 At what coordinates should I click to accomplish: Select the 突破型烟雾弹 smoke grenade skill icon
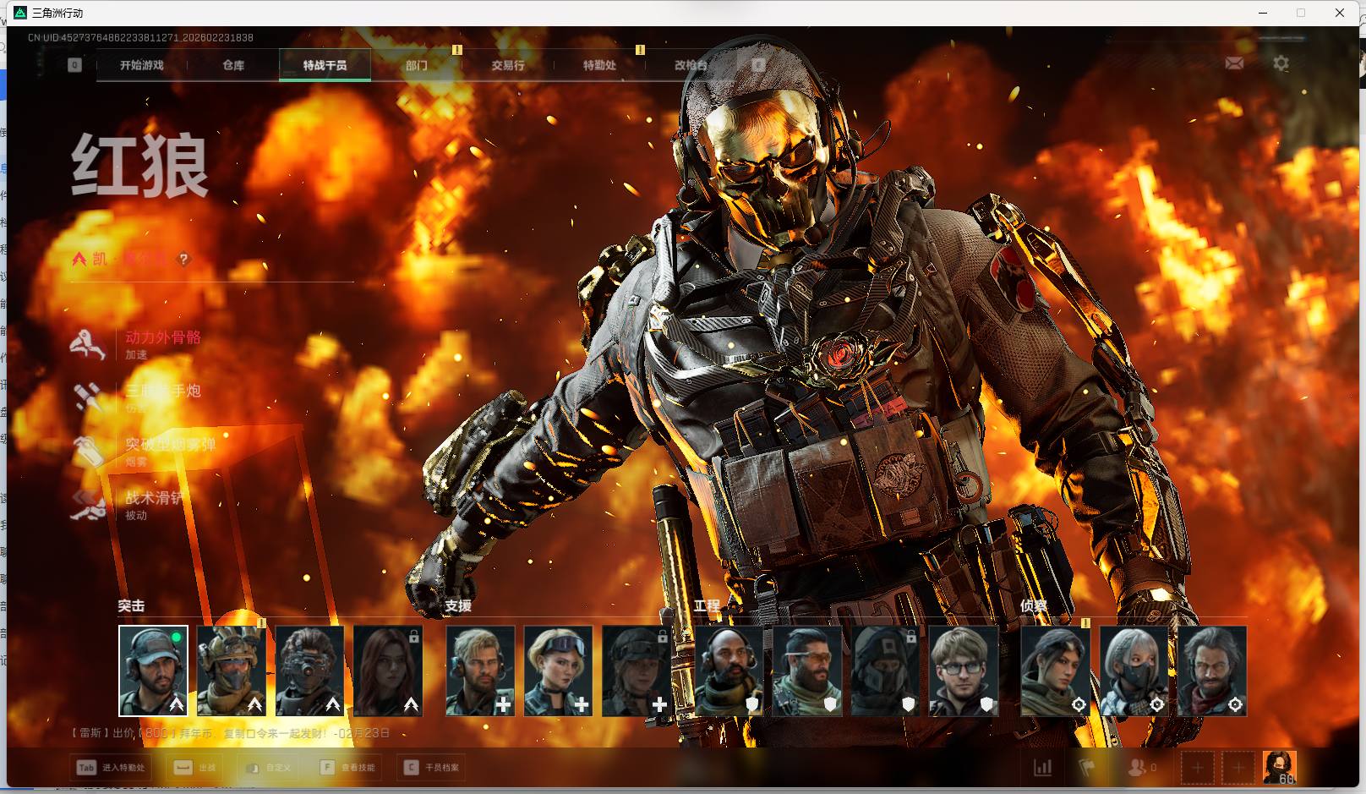88,451
